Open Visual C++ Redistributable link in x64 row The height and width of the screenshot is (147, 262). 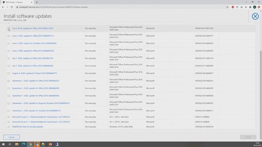point(41,117)
